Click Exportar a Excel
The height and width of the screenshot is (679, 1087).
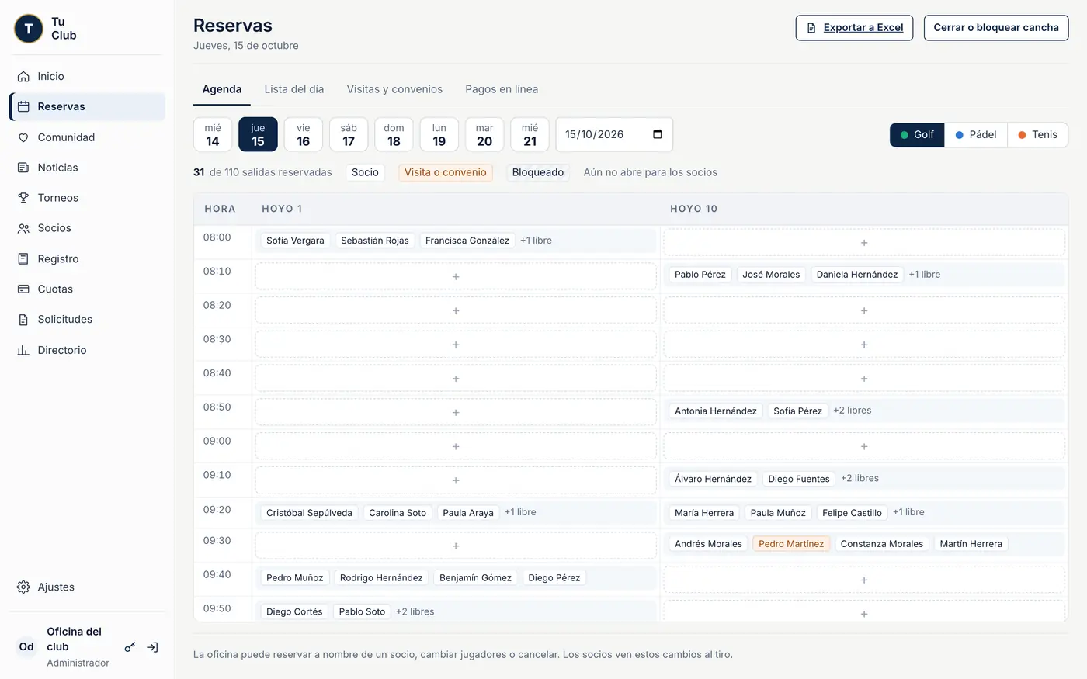854,27
